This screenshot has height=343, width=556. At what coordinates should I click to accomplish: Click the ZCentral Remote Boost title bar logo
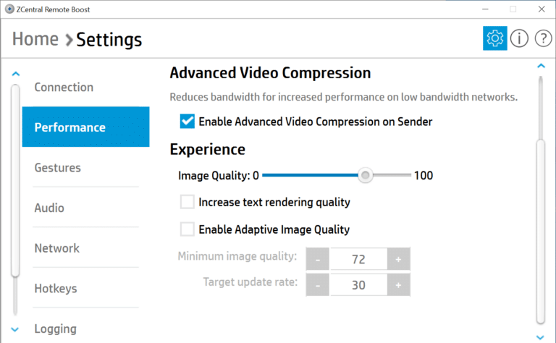[x=9, y=9]
